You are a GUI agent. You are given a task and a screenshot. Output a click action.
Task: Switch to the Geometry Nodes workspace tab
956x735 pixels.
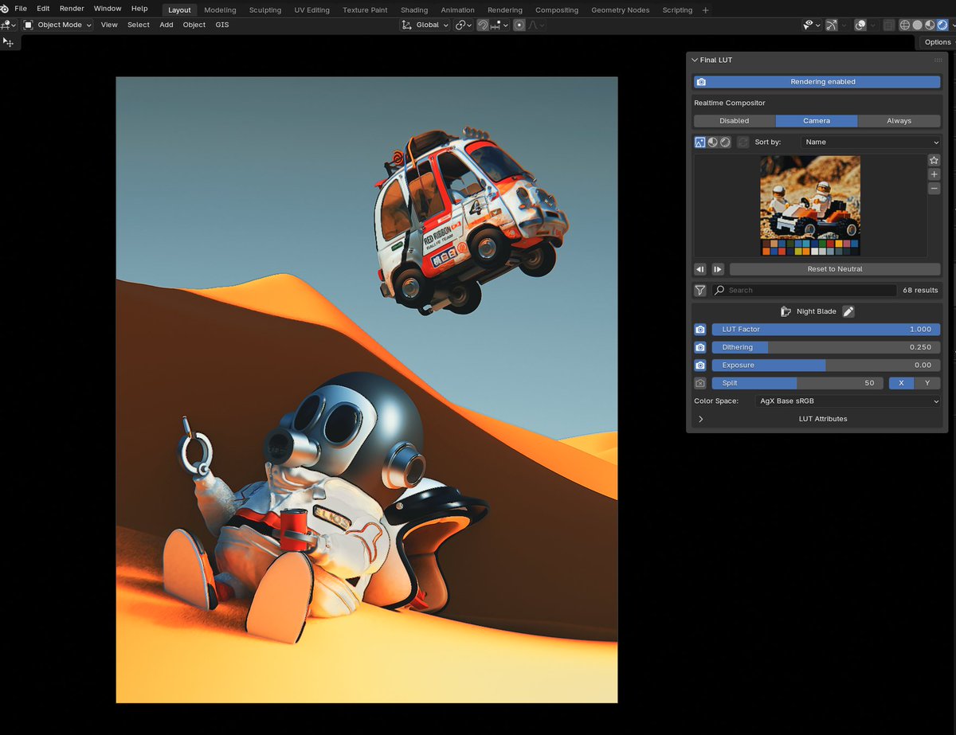pyautogui.click(x=620, y=10)
